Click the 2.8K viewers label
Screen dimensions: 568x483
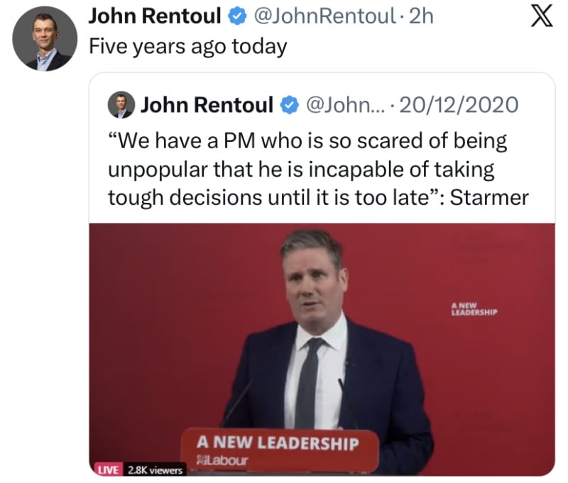pos(155,470)
